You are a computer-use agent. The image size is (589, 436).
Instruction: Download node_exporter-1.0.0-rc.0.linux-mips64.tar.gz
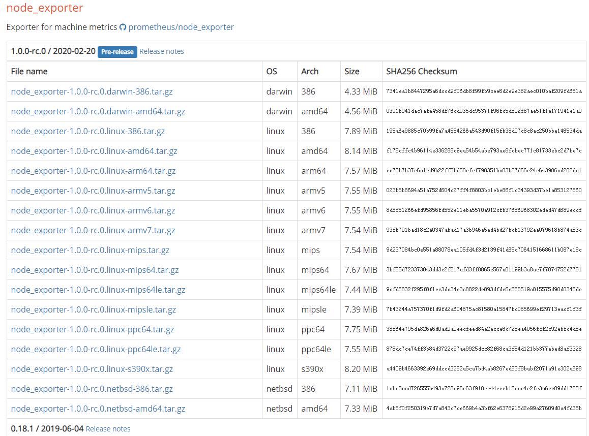click(x=95, y=270)
